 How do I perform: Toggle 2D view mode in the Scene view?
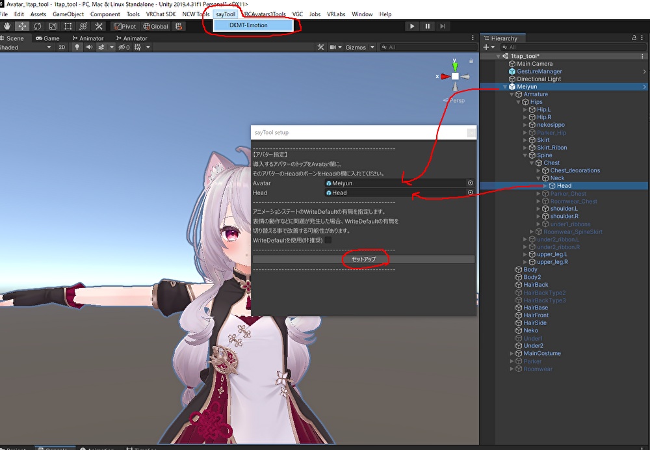62,47
